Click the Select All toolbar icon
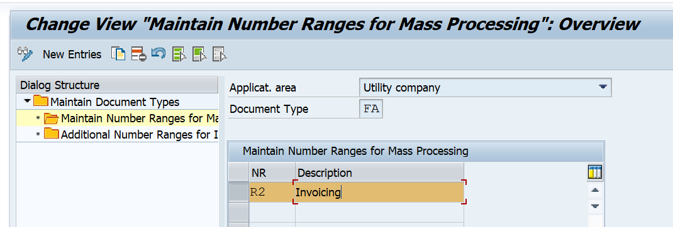The width and height of the screenshot is (673, 227). pos(179,55)
